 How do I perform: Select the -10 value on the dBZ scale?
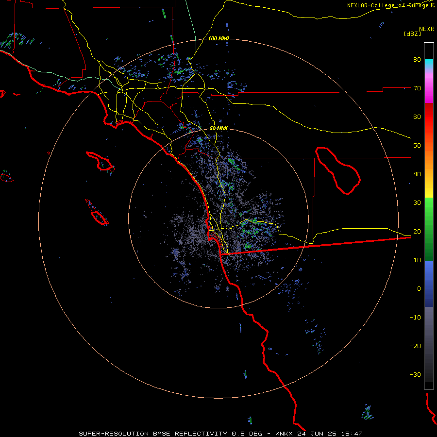coord(415,318)
